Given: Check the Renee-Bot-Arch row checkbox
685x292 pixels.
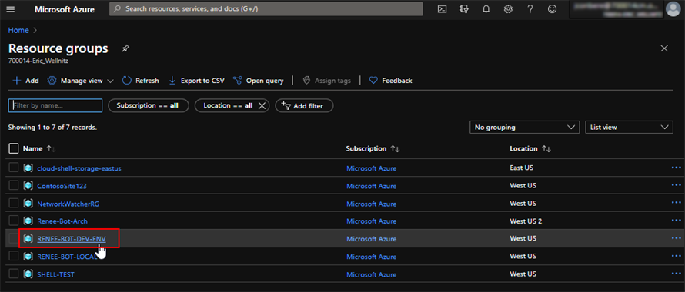Looking at the screenshot, I should (x=14, y=221).
